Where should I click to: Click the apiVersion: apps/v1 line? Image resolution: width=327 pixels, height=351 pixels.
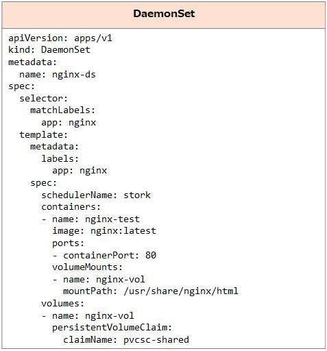tap(60, 38)
